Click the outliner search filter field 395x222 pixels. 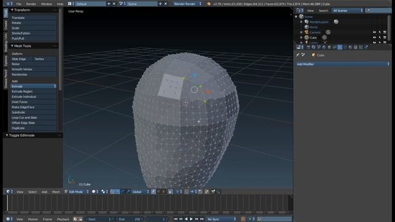click(x=378, y=10)
